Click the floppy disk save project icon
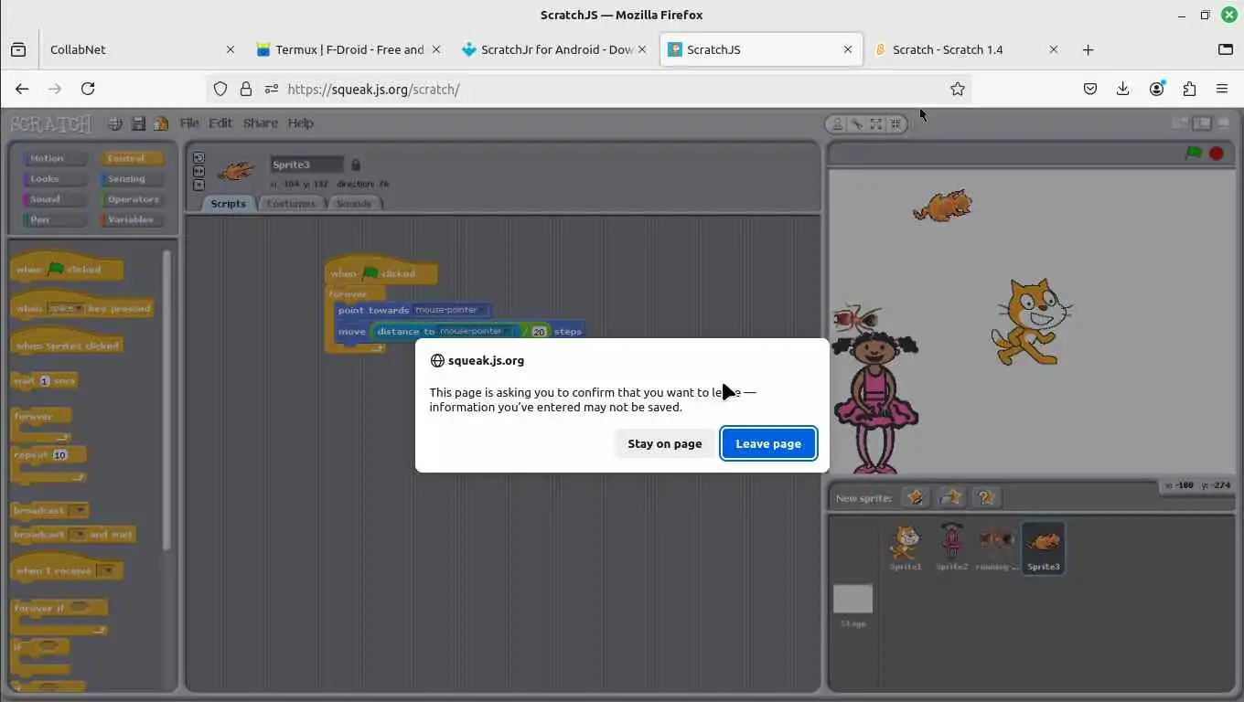The width and height of the screenshot is (1244, 702). point(138,123)
